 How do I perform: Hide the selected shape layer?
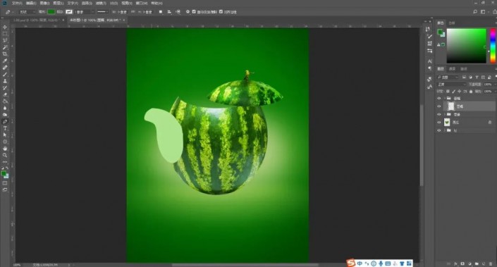coord(439,106)
